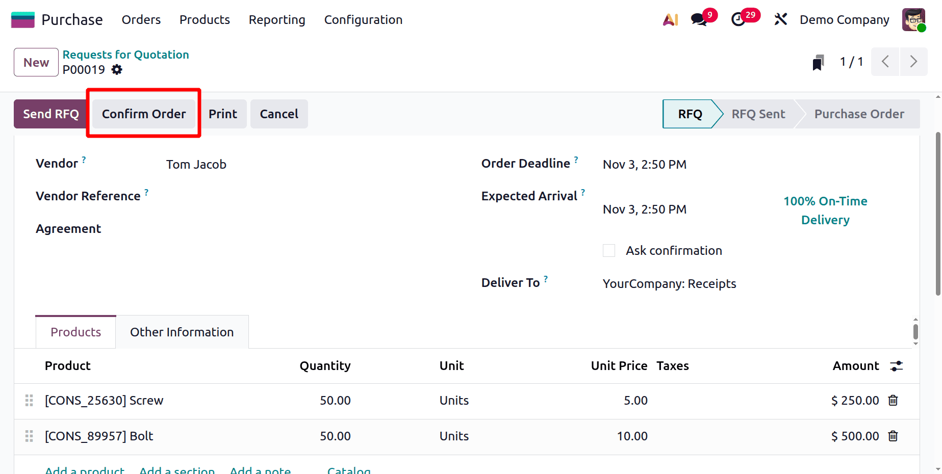Open the optional columns icon beside Amount

coord(897,366)
